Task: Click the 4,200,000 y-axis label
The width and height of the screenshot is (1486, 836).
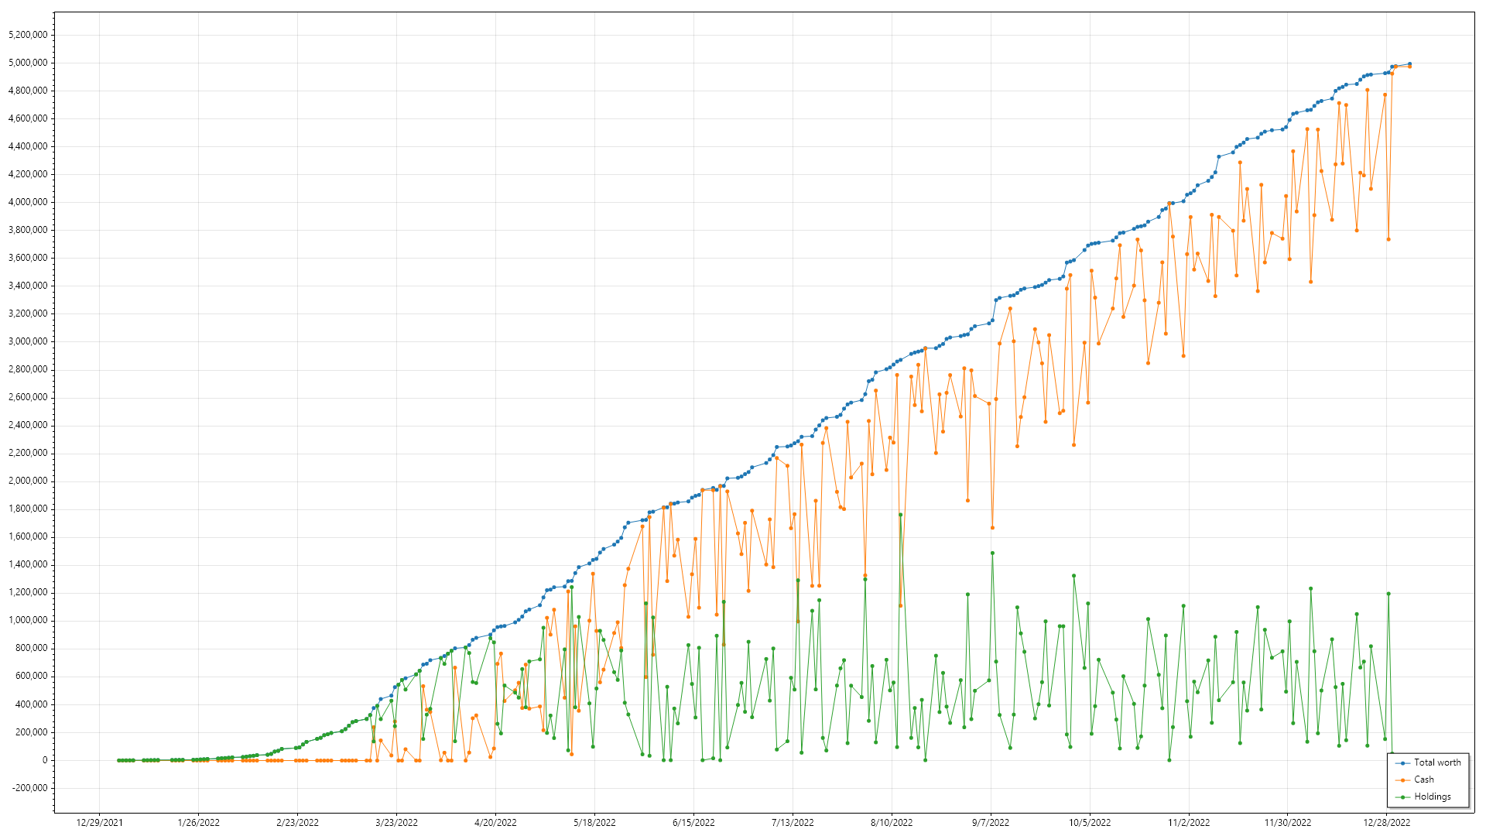Action: coord(27,174)
